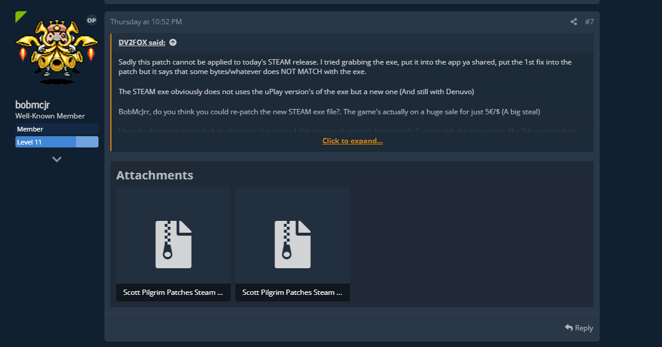Expand the user info chevron under Level 11
The height and width of the screenshot is (347, 662).
[x=56, y=159]
